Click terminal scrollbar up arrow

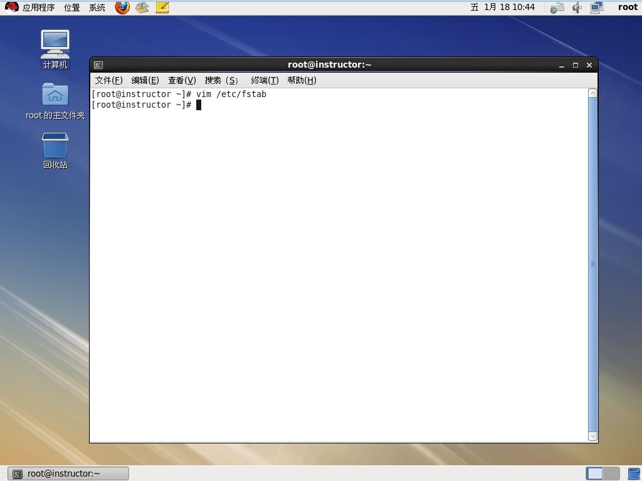[592, 93]
